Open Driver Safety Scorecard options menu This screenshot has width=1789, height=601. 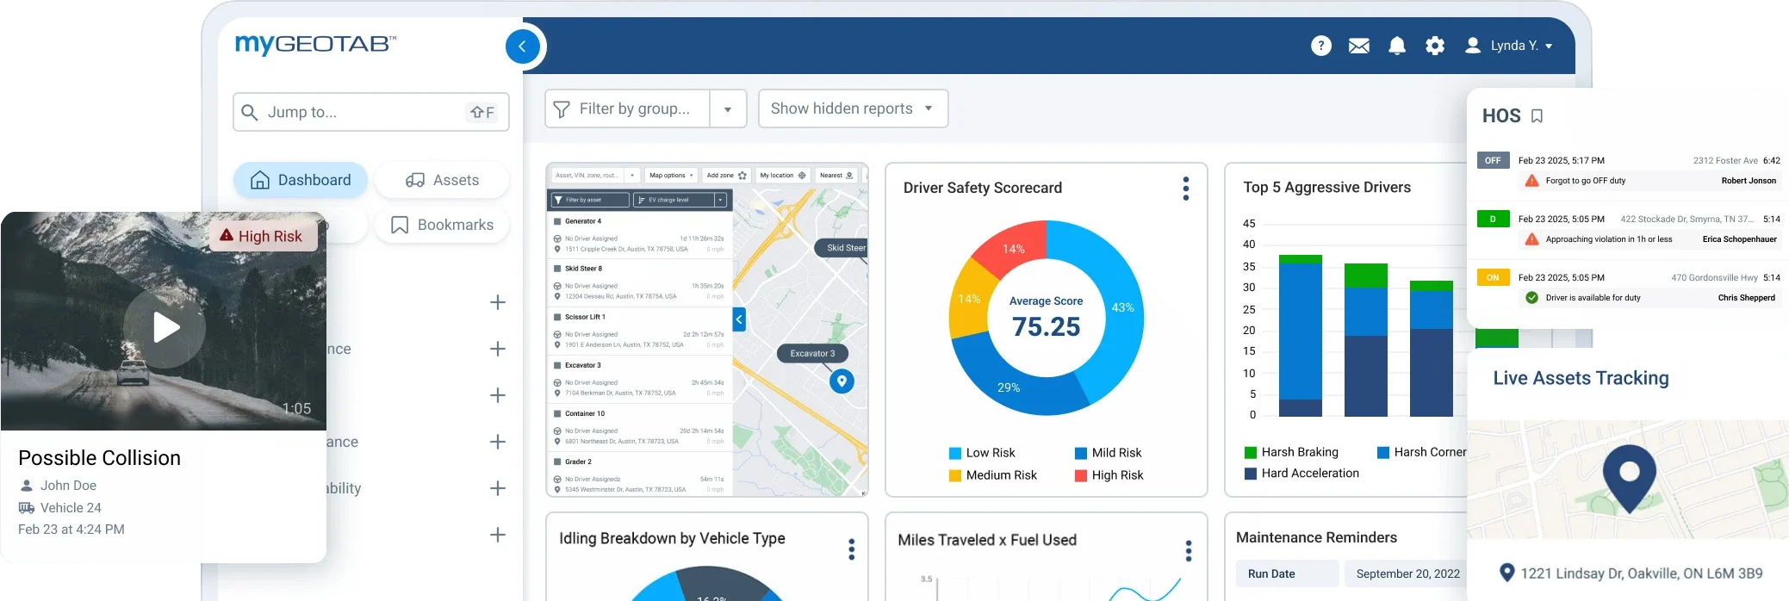coord(1185,189)
